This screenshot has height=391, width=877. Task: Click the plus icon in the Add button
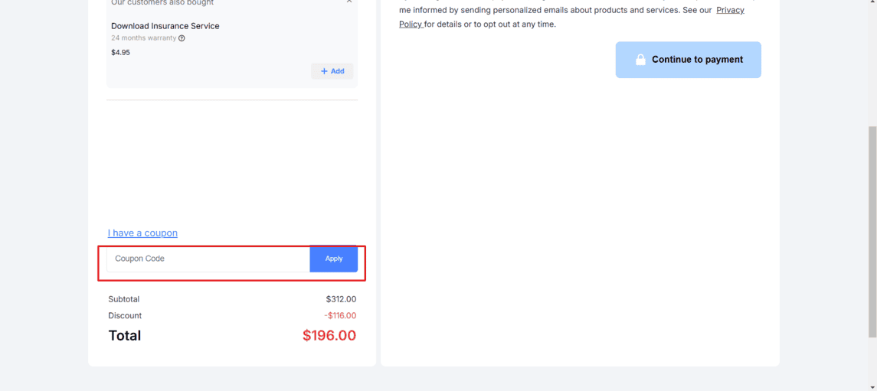pyautogui.click(x=324, y=71)
